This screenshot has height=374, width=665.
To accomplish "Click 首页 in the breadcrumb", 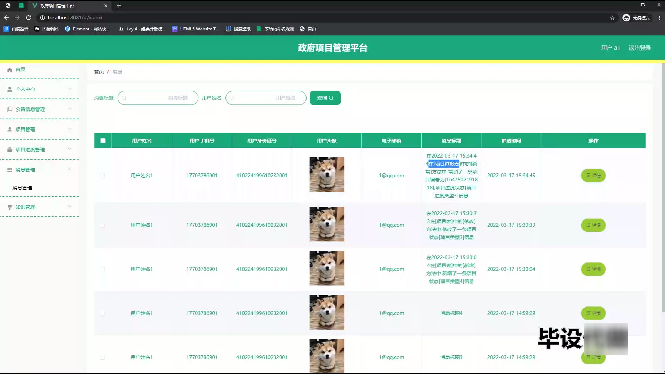I will pyautogui.click(x=99, y=72).
